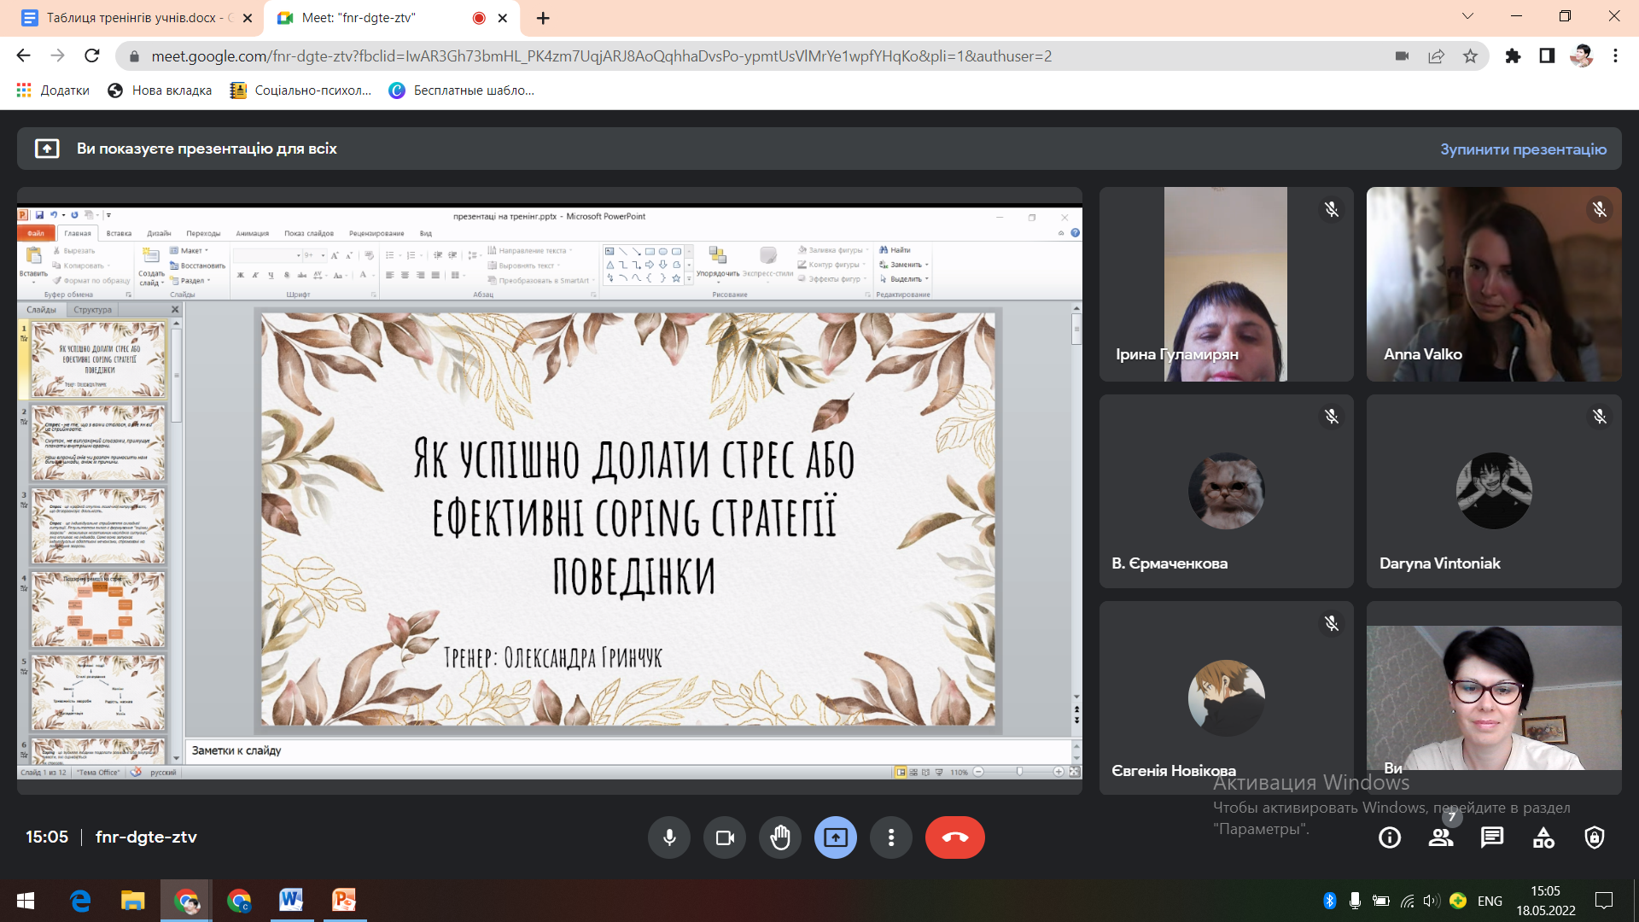1639x922 pixels.
Task: Bookmark this page with star icon
Action: coord(1470,56)
